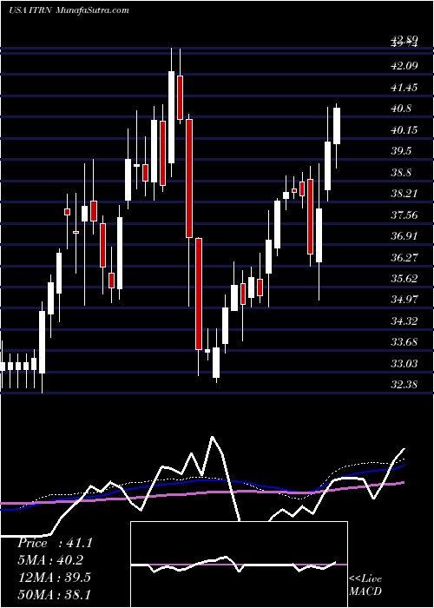Viewport: 434px width, 608px height.
Task: Click the '50MA : 38.1' readout
Action: pyautogui.click(x=54, y=594)
